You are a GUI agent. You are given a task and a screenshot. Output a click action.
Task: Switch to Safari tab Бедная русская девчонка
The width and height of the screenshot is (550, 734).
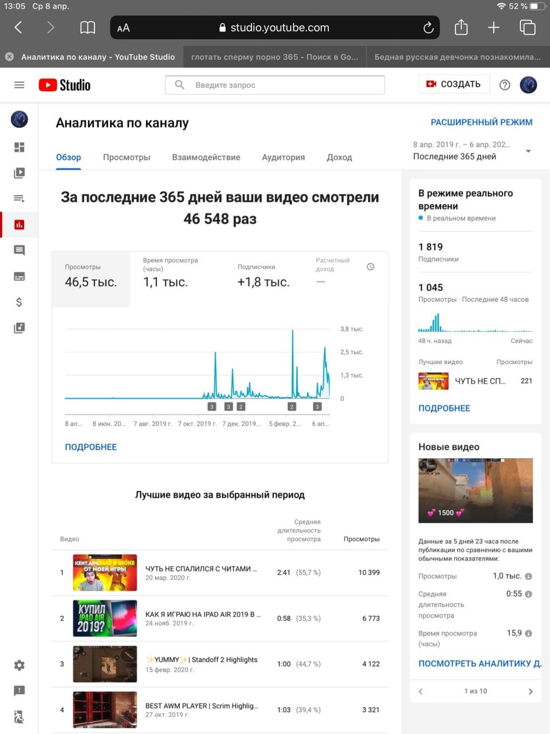[458, 57]
